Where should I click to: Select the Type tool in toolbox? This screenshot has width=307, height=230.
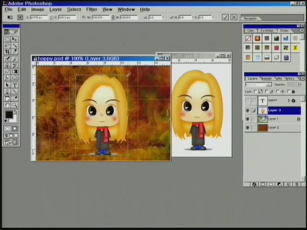(x=14, y=85)
